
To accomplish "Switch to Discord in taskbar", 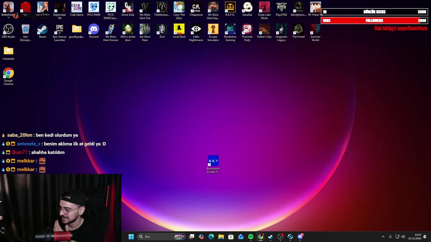I will pyautogui.click(x=300, y=237).
